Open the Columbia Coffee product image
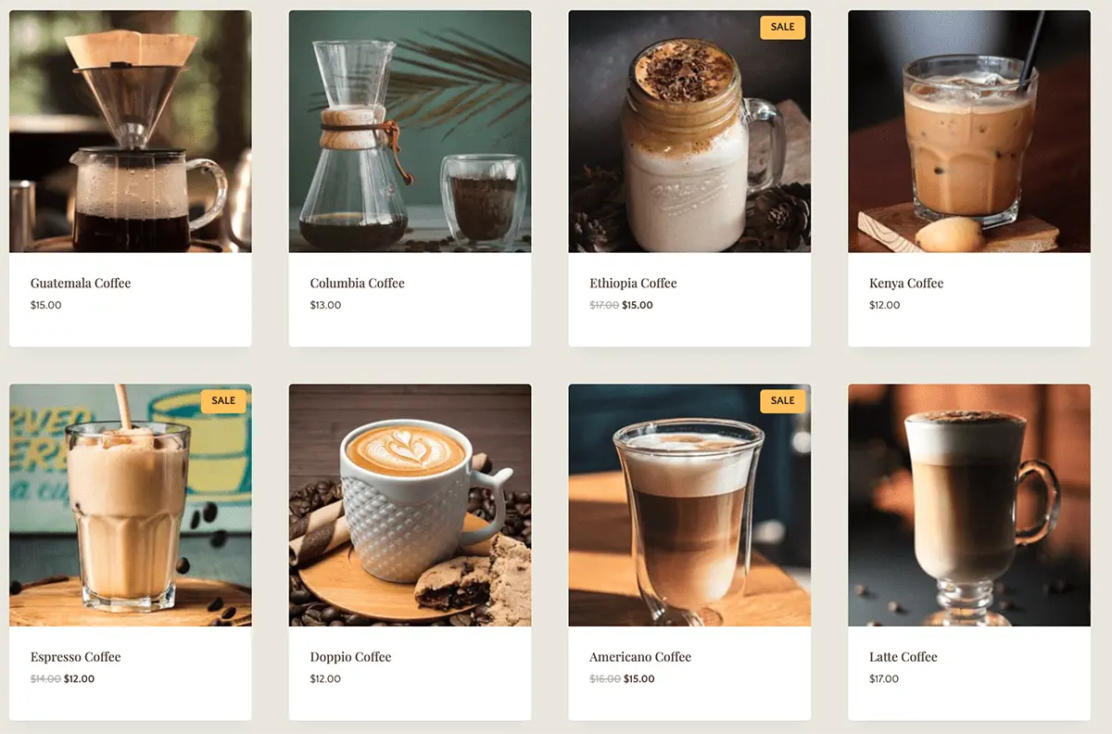The width and height of the screenshot is (1112, 734). click(411, 131)
